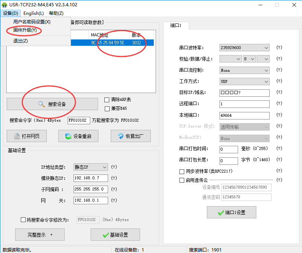Click the magnifier icon on 搜索设备 button
Viewport: 302px width, 253px height.
coord(42,104)
